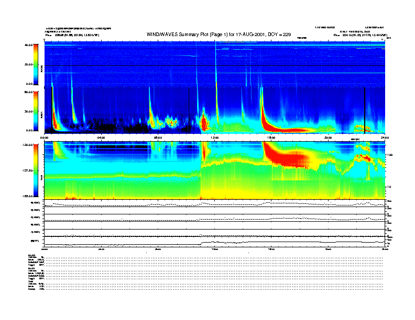Viewport: 415px width, 320px height.
Task: Click the 08:00 tick label below RAD1 panel
Action: [158, 138]
